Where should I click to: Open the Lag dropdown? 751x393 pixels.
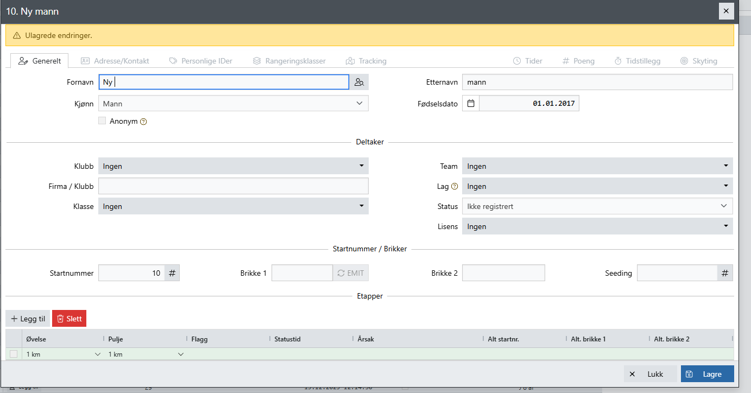pyautogui.click(x=597, y=186)
